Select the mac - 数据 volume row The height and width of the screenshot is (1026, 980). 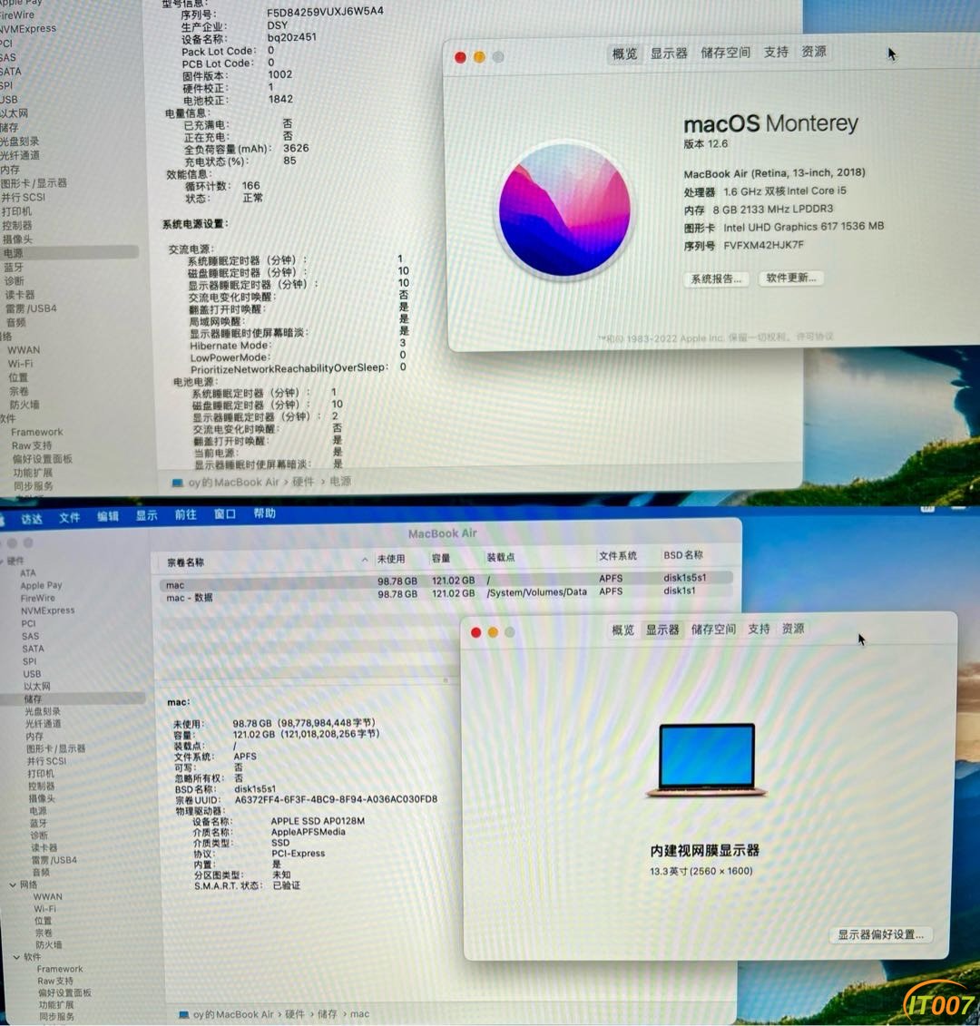[x=446, y=594]
